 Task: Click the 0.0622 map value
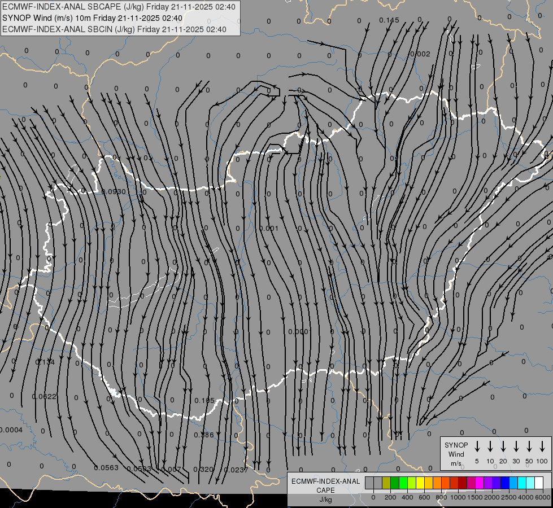[44, 397]
